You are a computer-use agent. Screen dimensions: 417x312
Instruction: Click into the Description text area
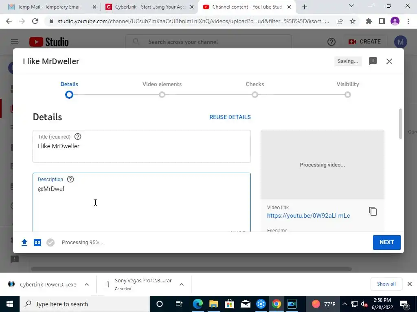coord(141,202)
